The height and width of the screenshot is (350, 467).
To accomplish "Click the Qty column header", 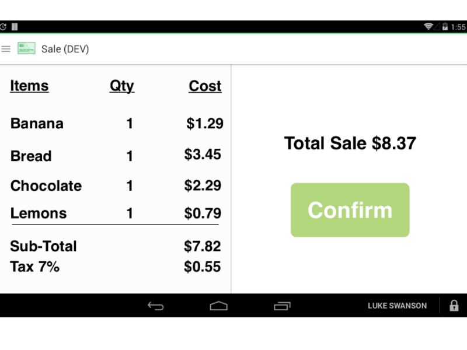I will point(122,86).
